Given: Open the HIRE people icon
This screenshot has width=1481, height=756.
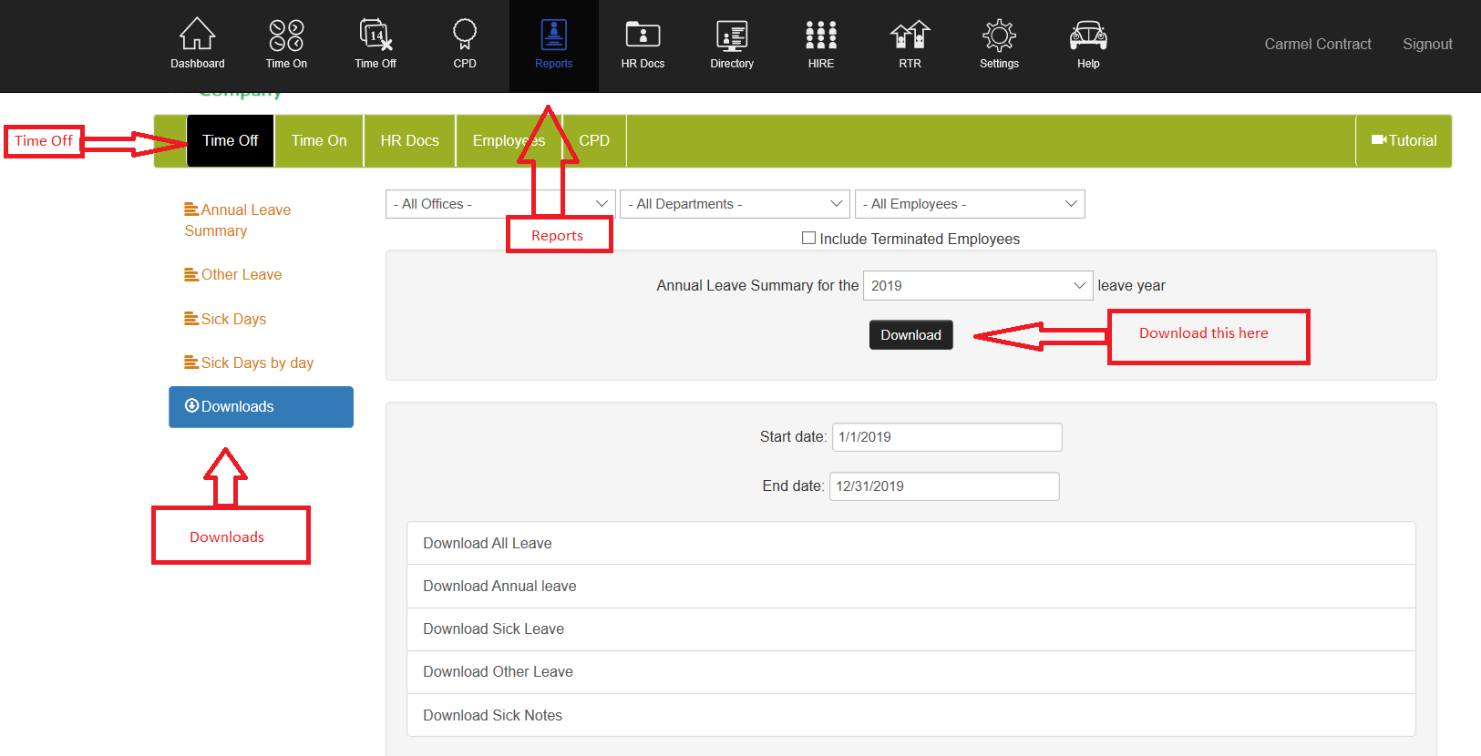Looking at the screenshot, I should pyautogui.click(x=821, y=36).
